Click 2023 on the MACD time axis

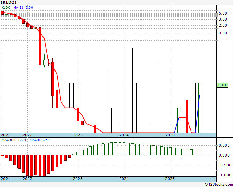point(78,179)
